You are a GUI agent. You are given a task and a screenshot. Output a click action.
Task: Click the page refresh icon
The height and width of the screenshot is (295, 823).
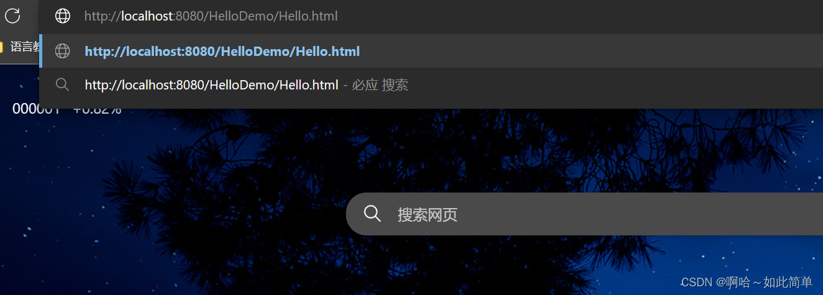tap(12, 16)
